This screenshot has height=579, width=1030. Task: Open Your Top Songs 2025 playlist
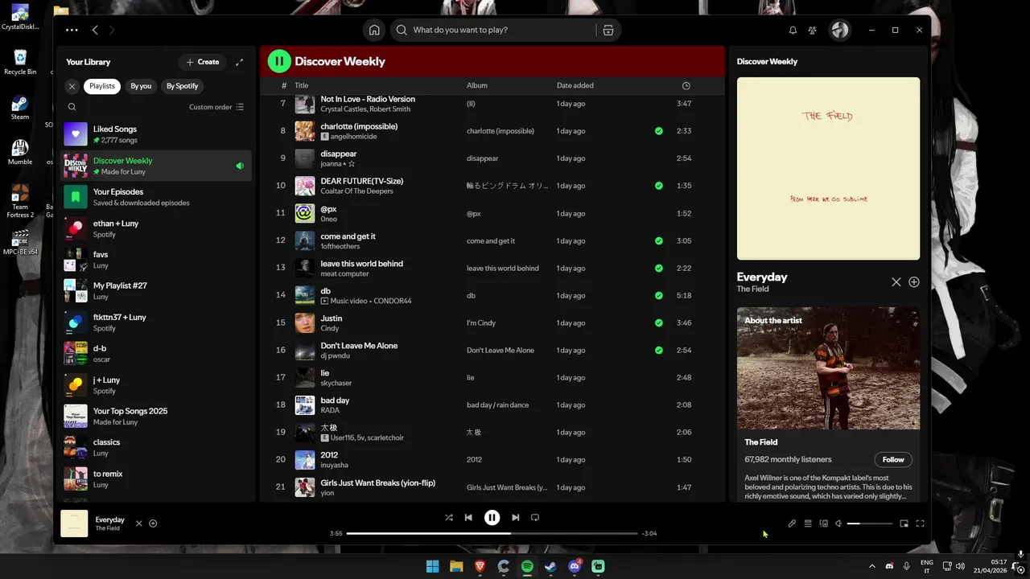(157, 416)
